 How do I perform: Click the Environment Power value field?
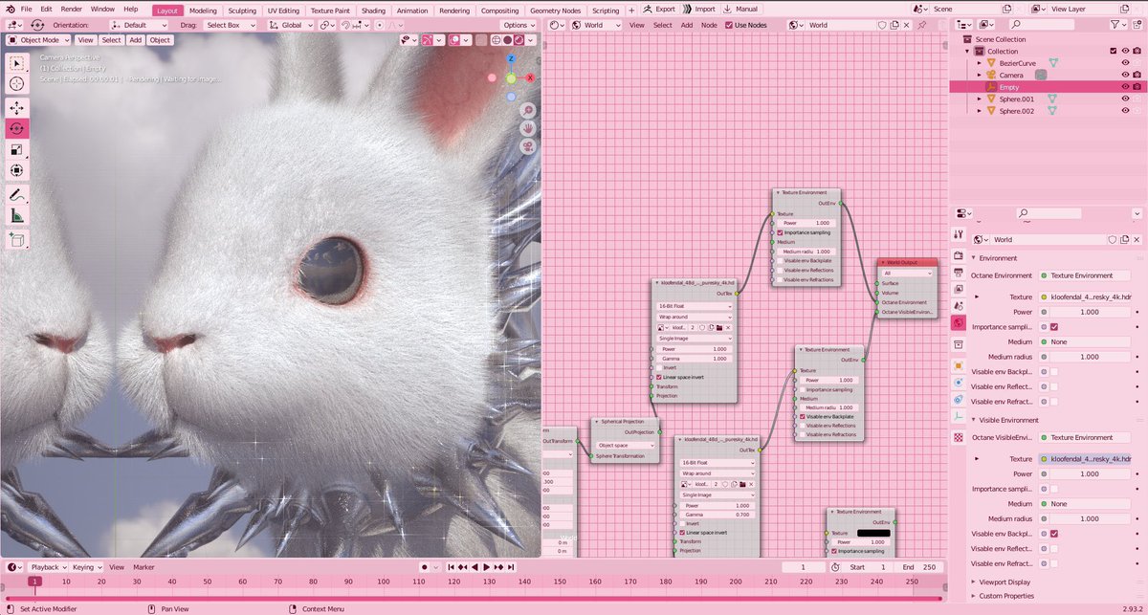point(1089,312)
